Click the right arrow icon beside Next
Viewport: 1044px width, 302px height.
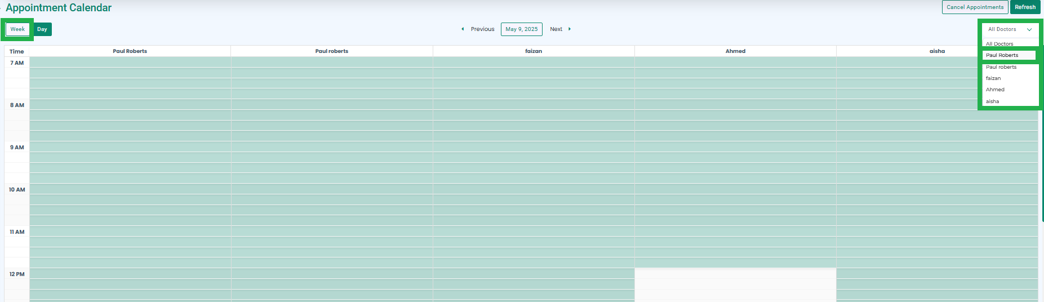point(570,29)
